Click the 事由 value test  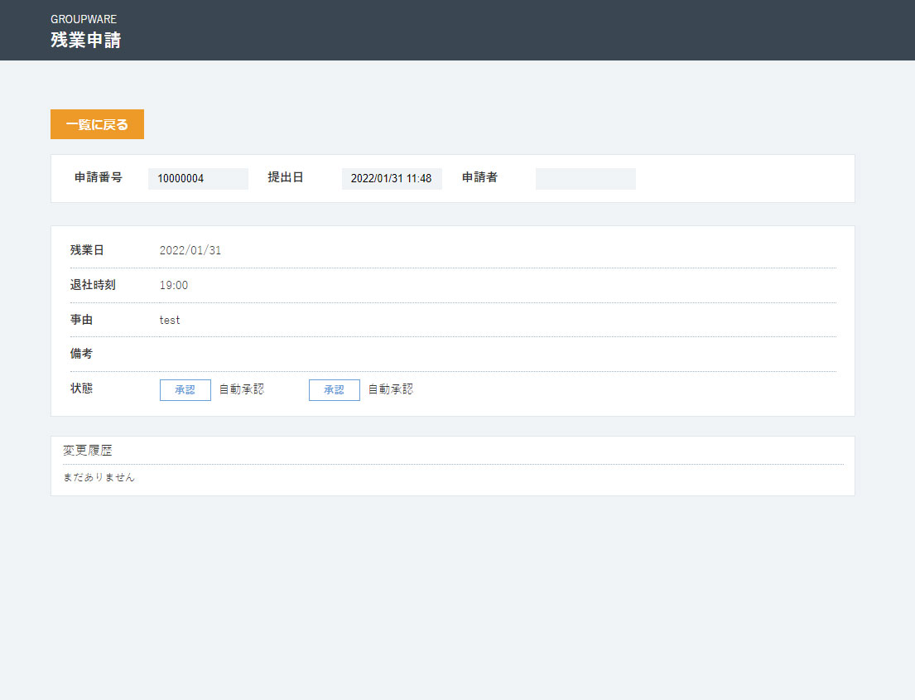170,320
